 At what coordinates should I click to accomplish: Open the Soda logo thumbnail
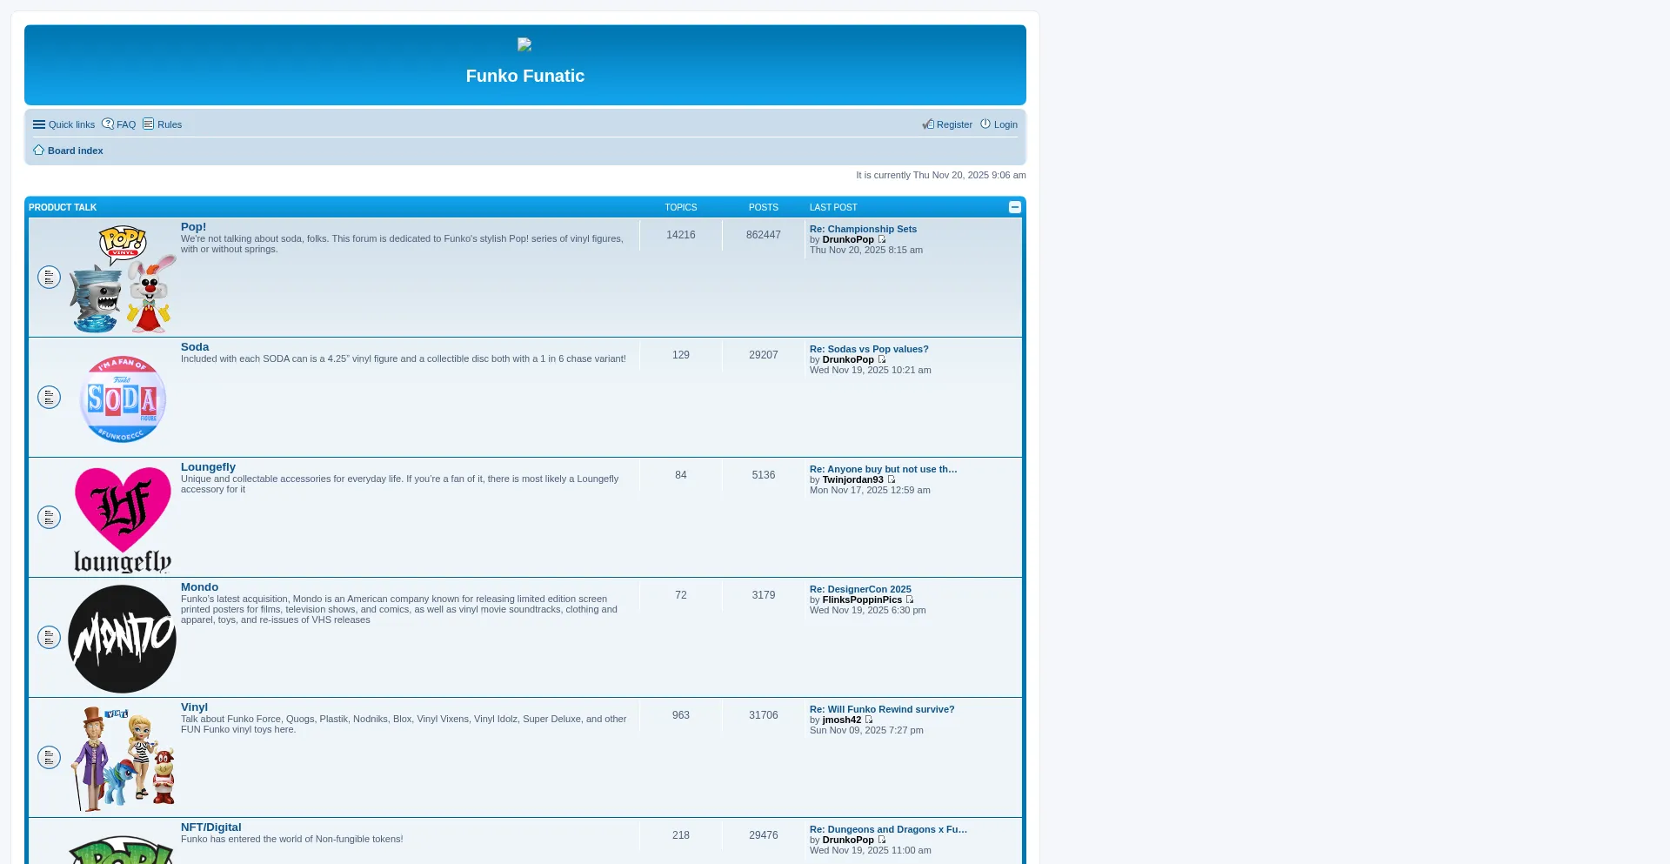pyautogui.click(x=123, y=399)
